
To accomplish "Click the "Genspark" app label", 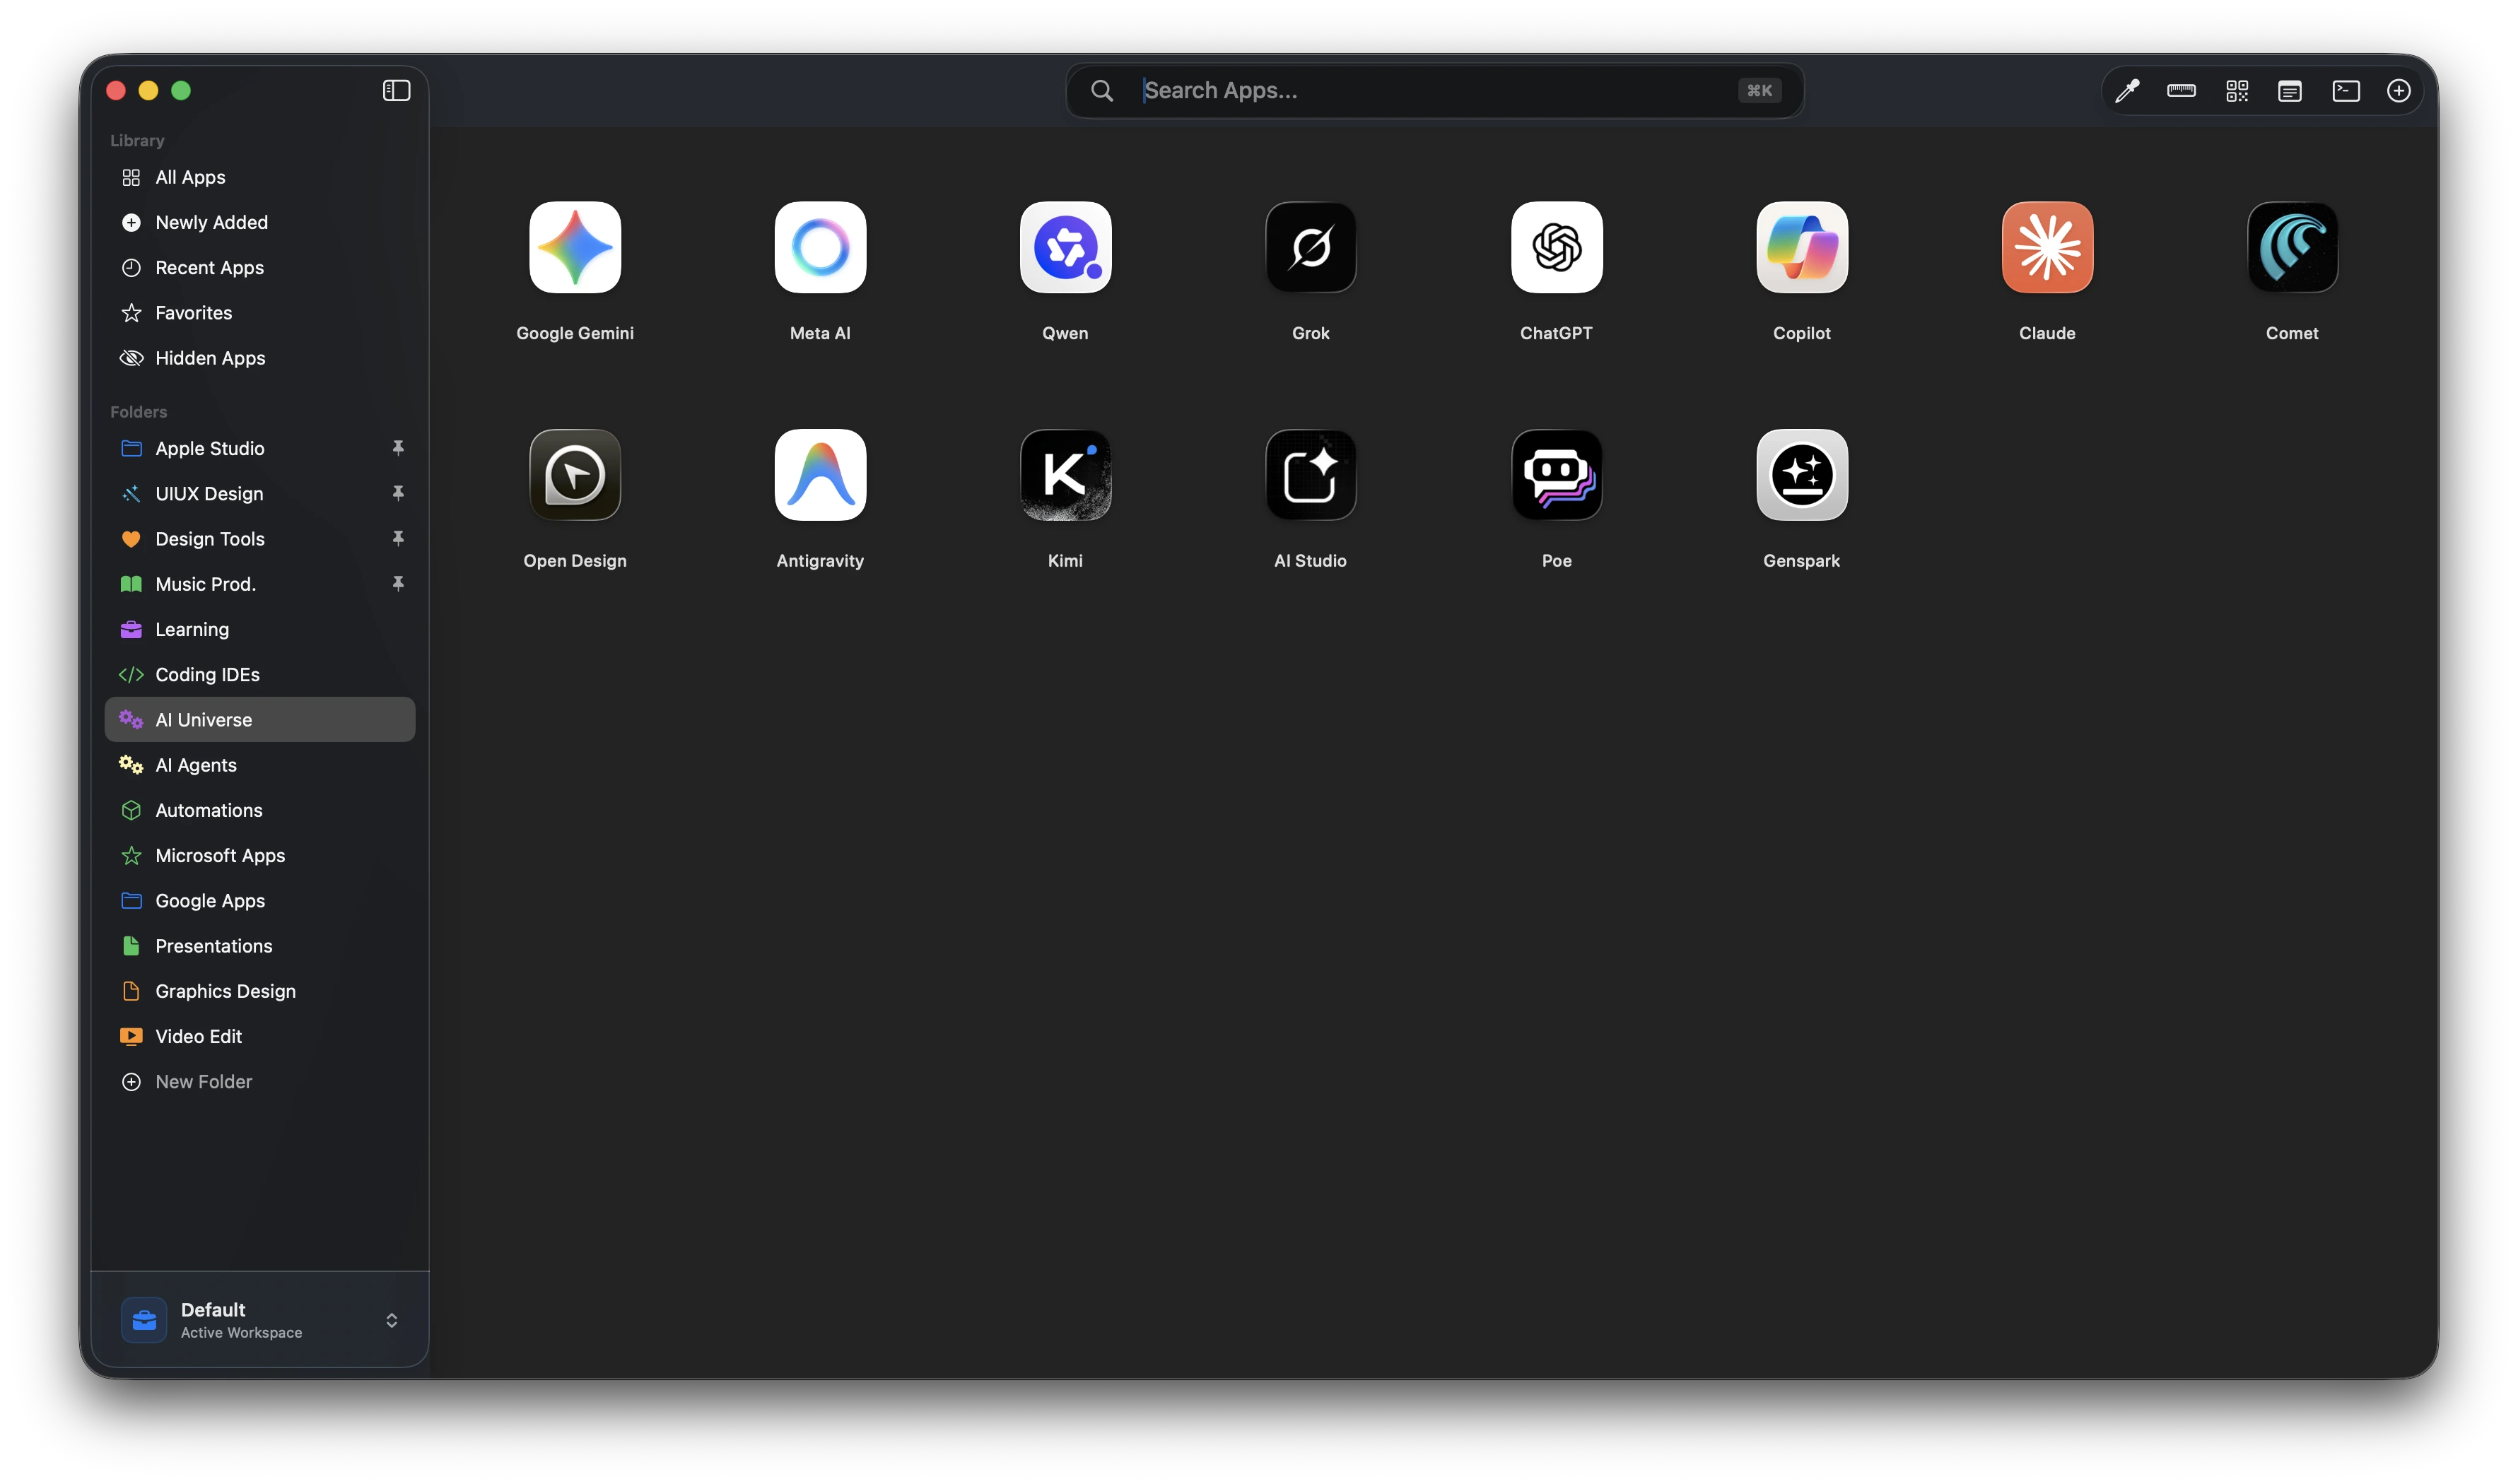I will [1802, 561].
